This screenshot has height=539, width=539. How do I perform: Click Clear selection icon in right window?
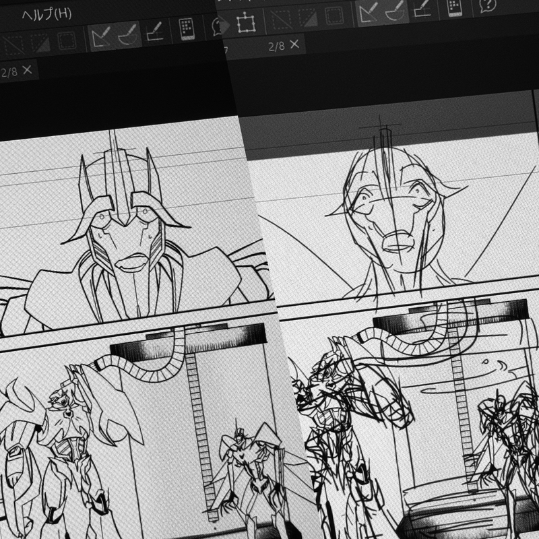(281, 20)
